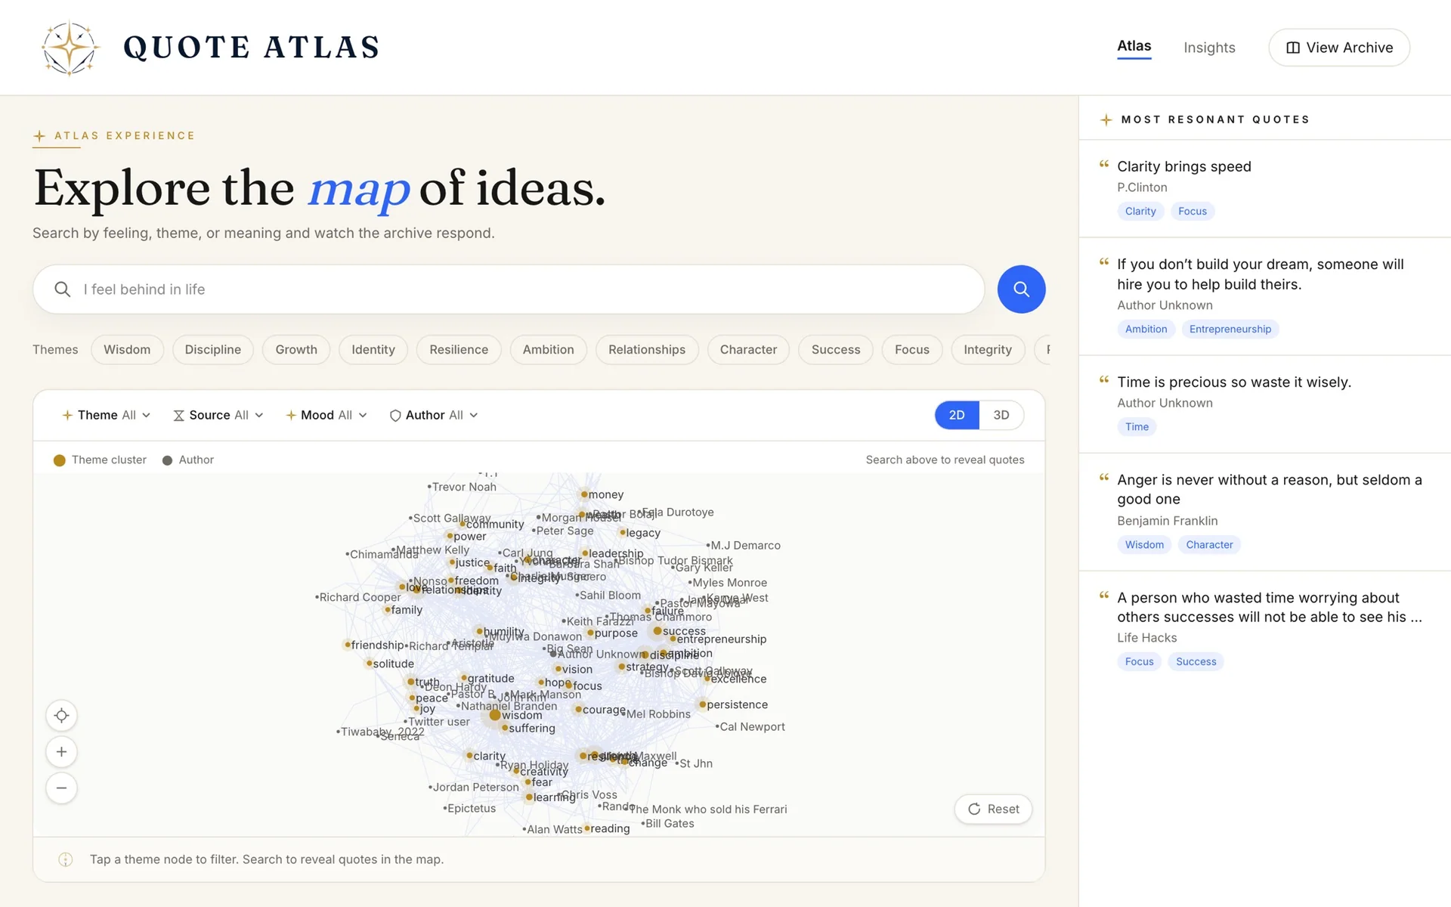Switch the map to 2D view
The width and height of the screenshot is (1451, 907).
tap(957, 415)
